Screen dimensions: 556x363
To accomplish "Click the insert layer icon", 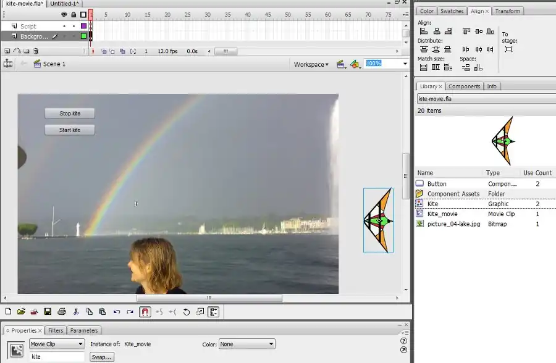I will pos(7,51).
